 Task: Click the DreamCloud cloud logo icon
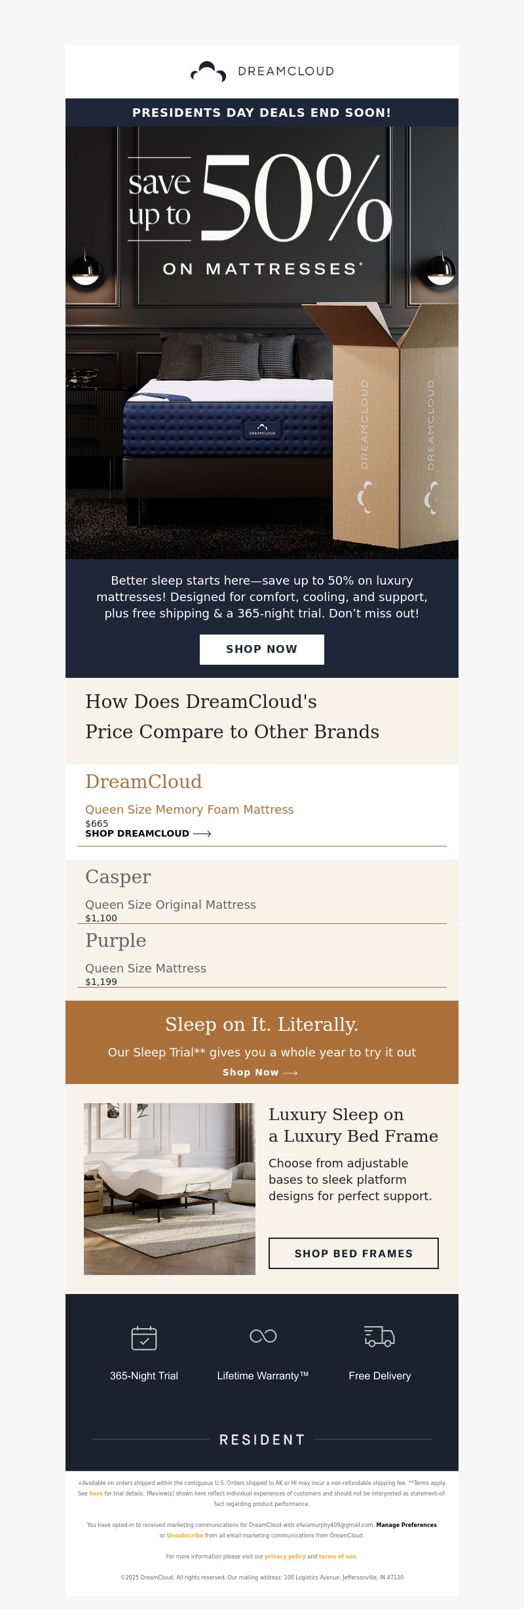coord(208,72)
